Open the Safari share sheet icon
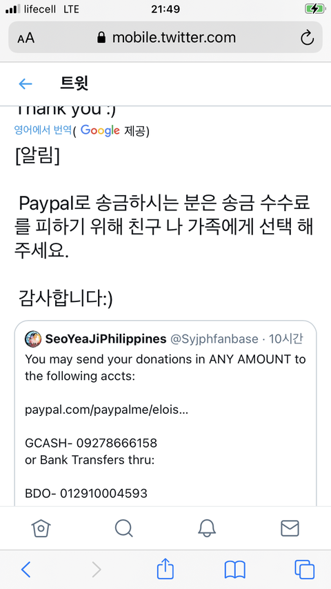Viewport: 331px width, 589px height. (165, 568)
